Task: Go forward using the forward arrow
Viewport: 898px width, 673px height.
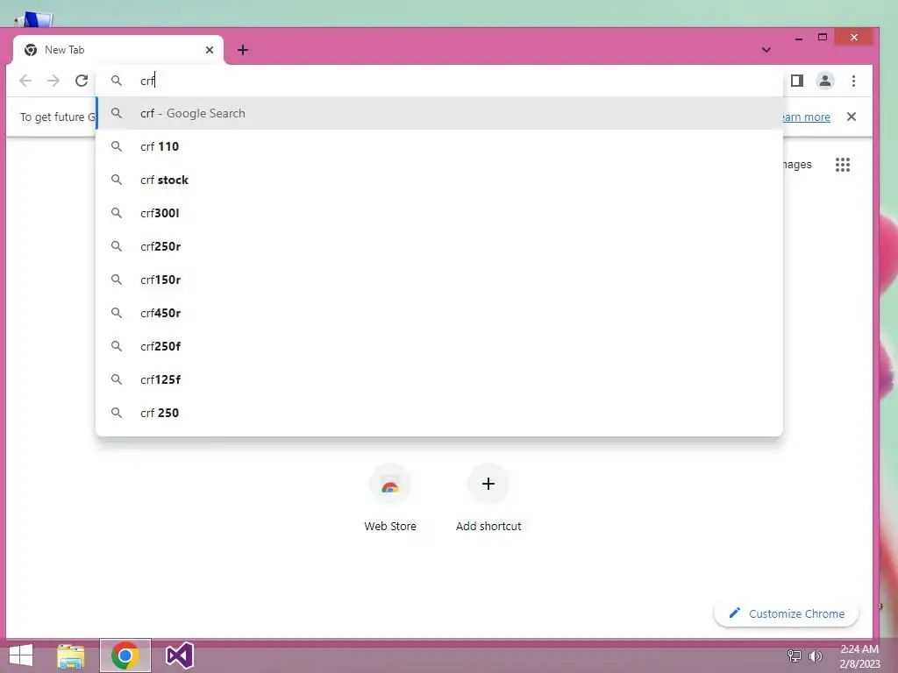Action: 53,81
